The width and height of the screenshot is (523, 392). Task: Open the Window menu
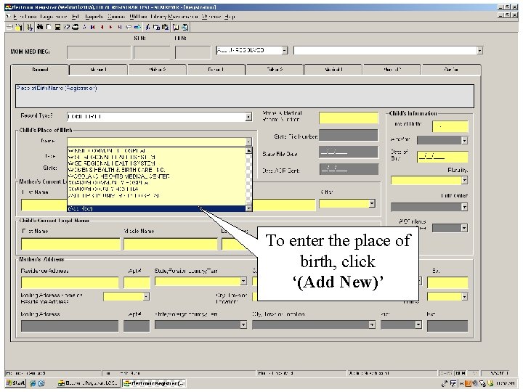tap(211, 16)
